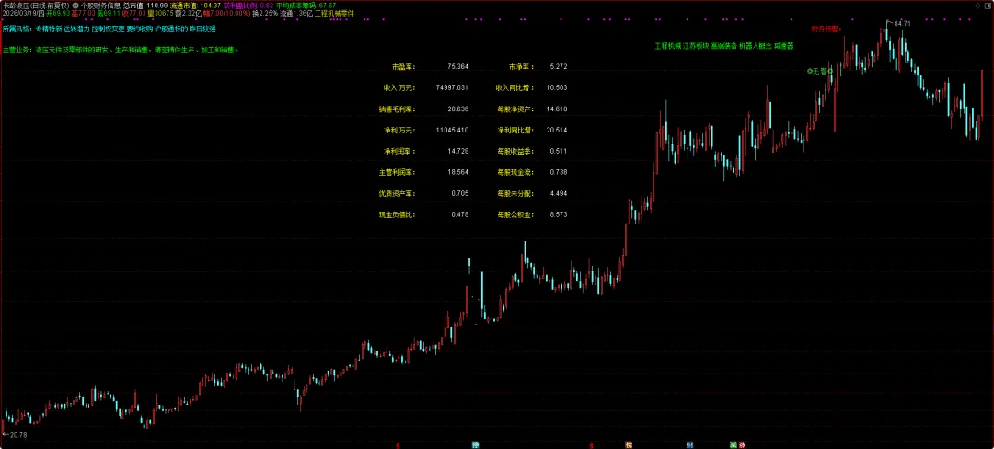Select the 个股财务信息 indicator name

tap(100, 6)
